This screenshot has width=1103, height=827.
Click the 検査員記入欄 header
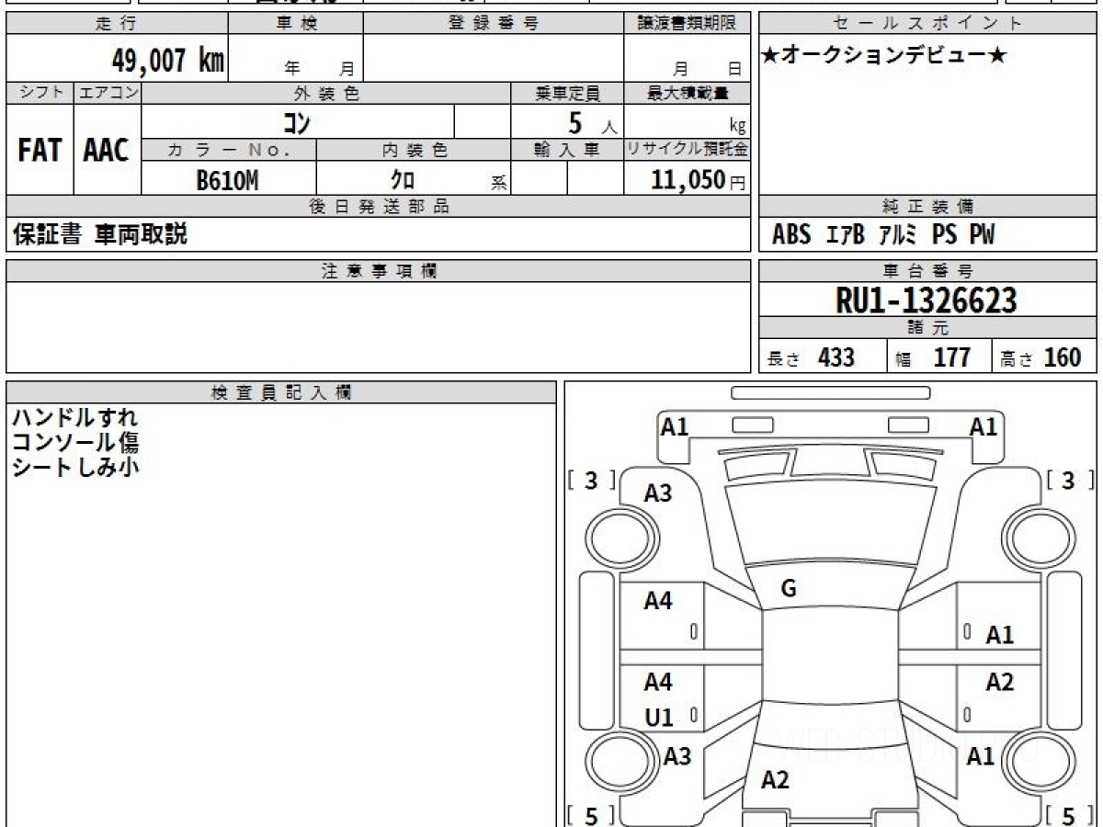(x=281, y=391)
